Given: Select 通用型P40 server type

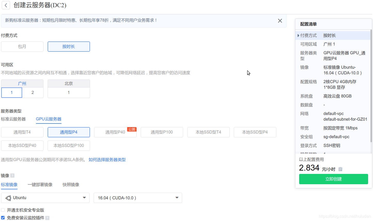Looking at the screenshot, I should tap(115, 132).
